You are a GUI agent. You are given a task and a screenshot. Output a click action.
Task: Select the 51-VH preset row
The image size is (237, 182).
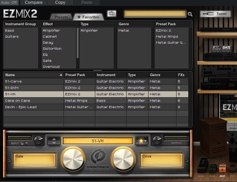(96, 94)
